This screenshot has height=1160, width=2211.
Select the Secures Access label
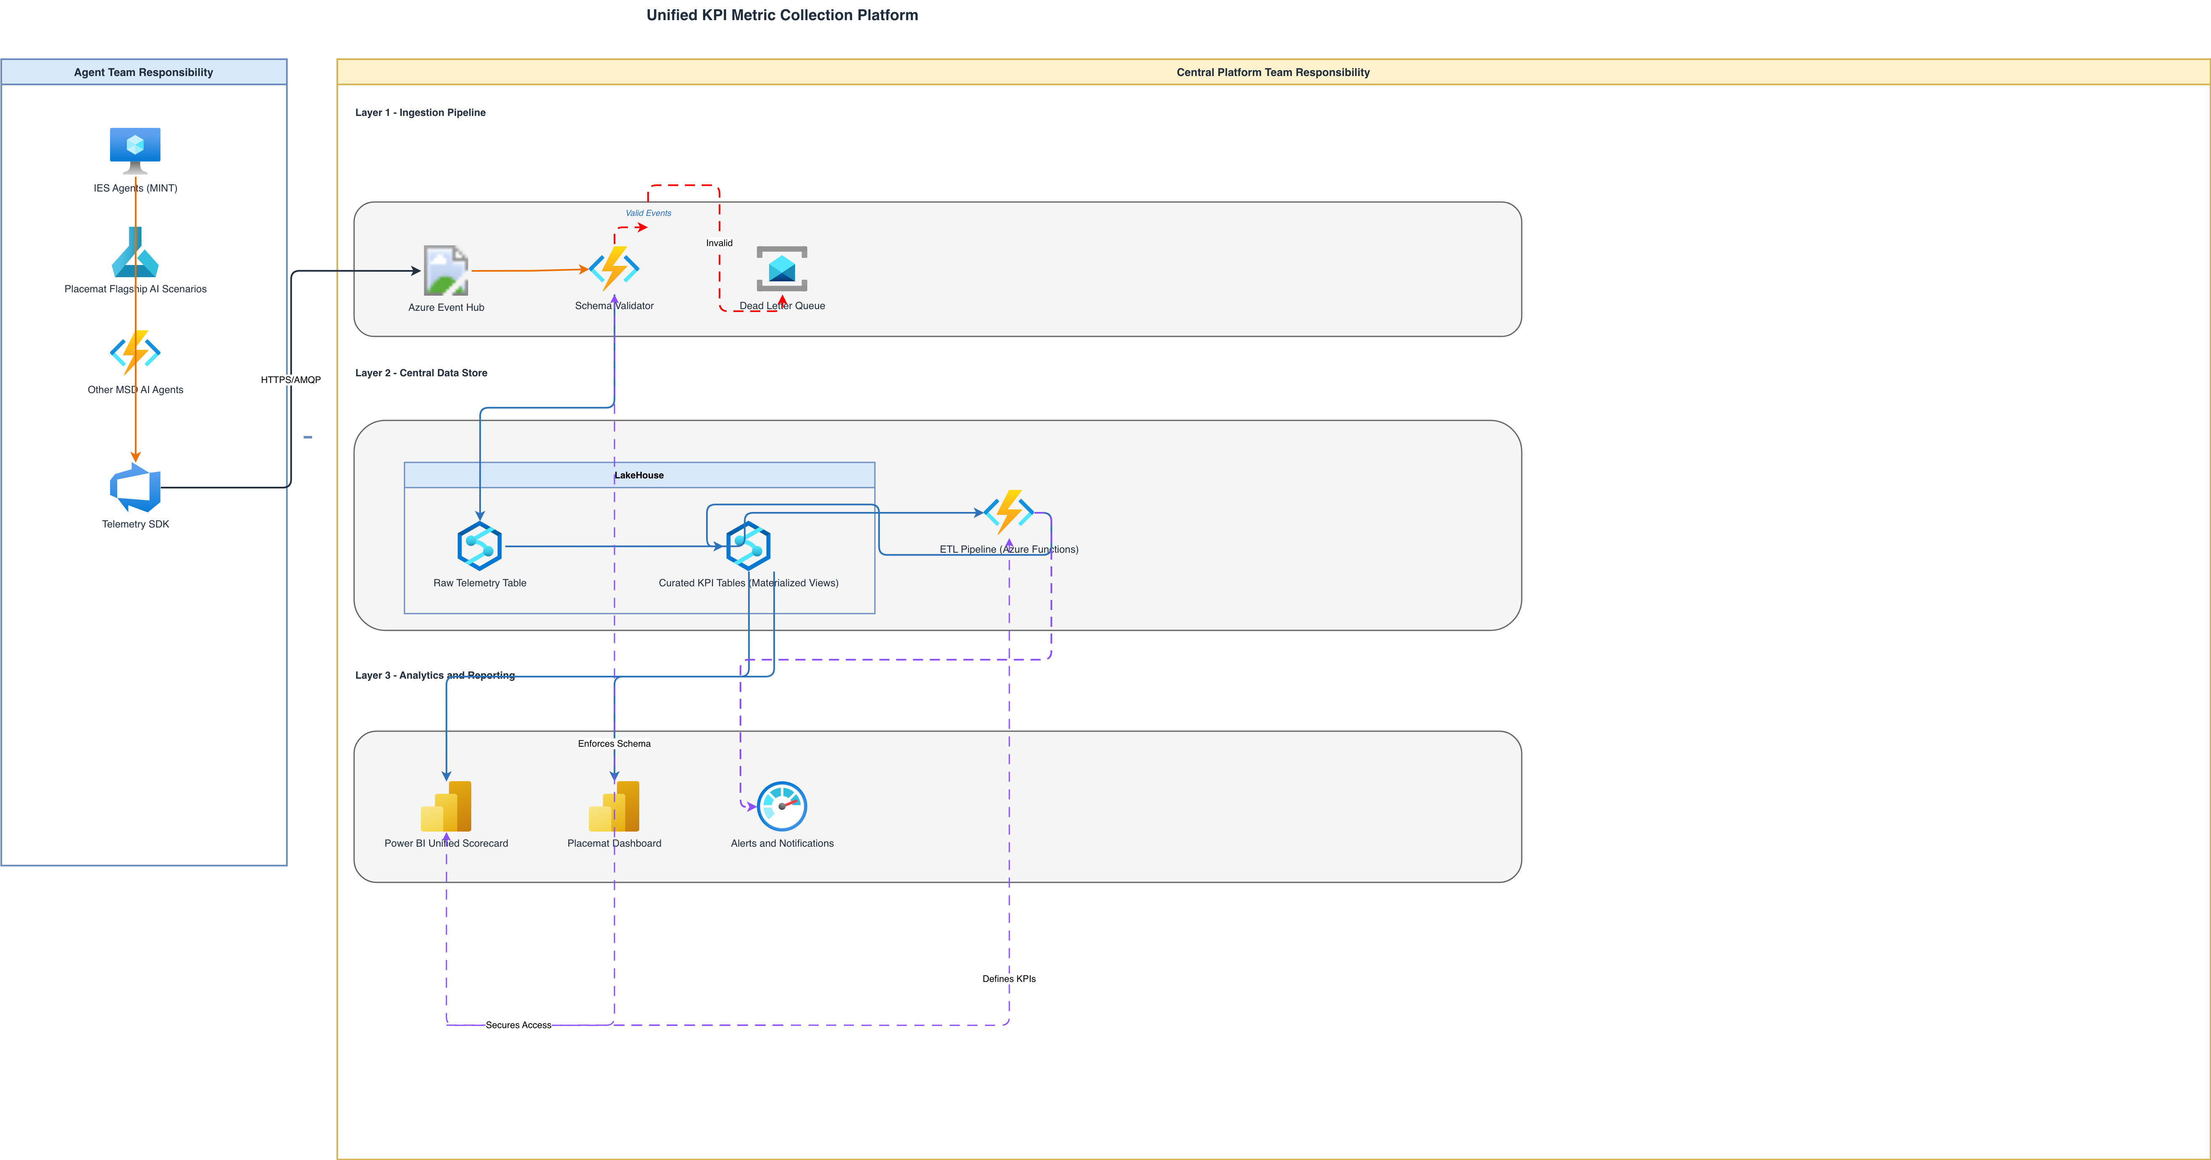518,1025
